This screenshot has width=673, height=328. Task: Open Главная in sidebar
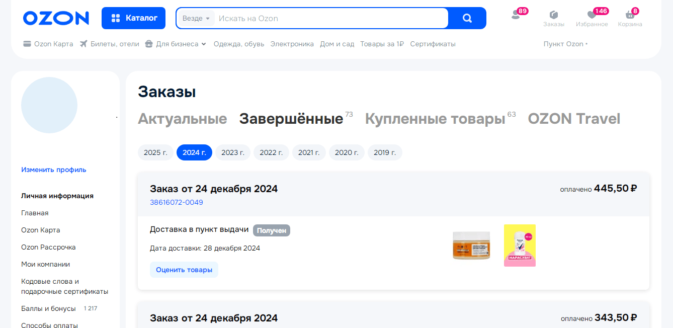(35, 213)
